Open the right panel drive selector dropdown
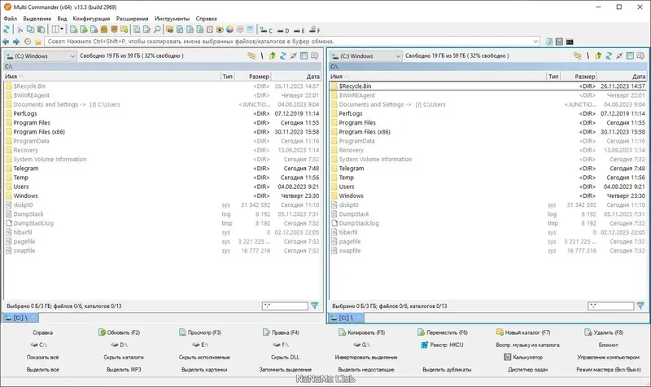Image resolution: width=651 pixels, height=387 pixels. click(365, 55)
